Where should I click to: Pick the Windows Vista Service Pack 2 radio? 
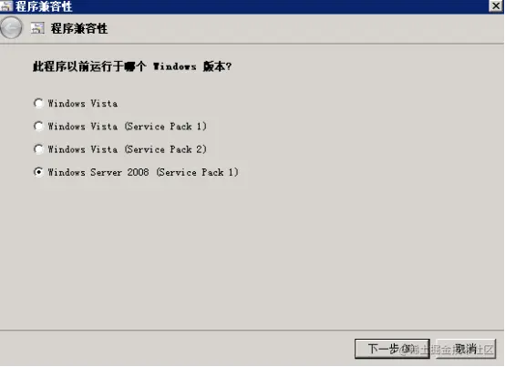(x=38, y=149)
